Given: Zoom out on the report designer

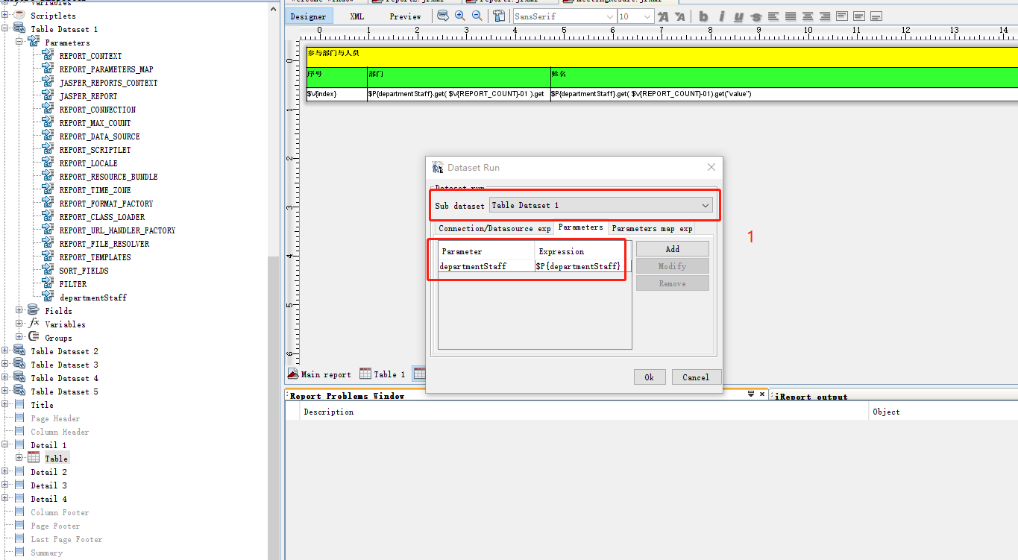Looking at the screenshot, I should click(477, 16).
